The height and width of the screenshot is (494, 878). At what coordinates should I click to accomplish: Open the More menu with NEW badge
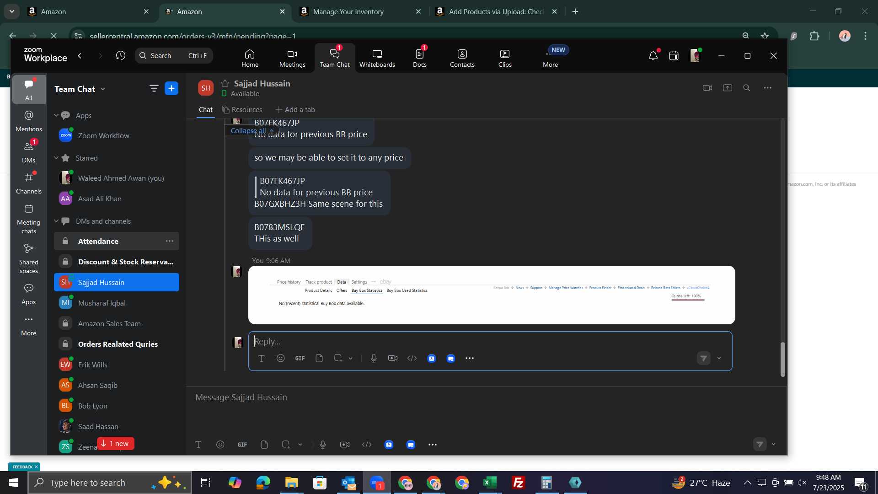550,58
